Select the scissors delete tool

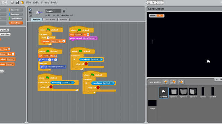153,2
